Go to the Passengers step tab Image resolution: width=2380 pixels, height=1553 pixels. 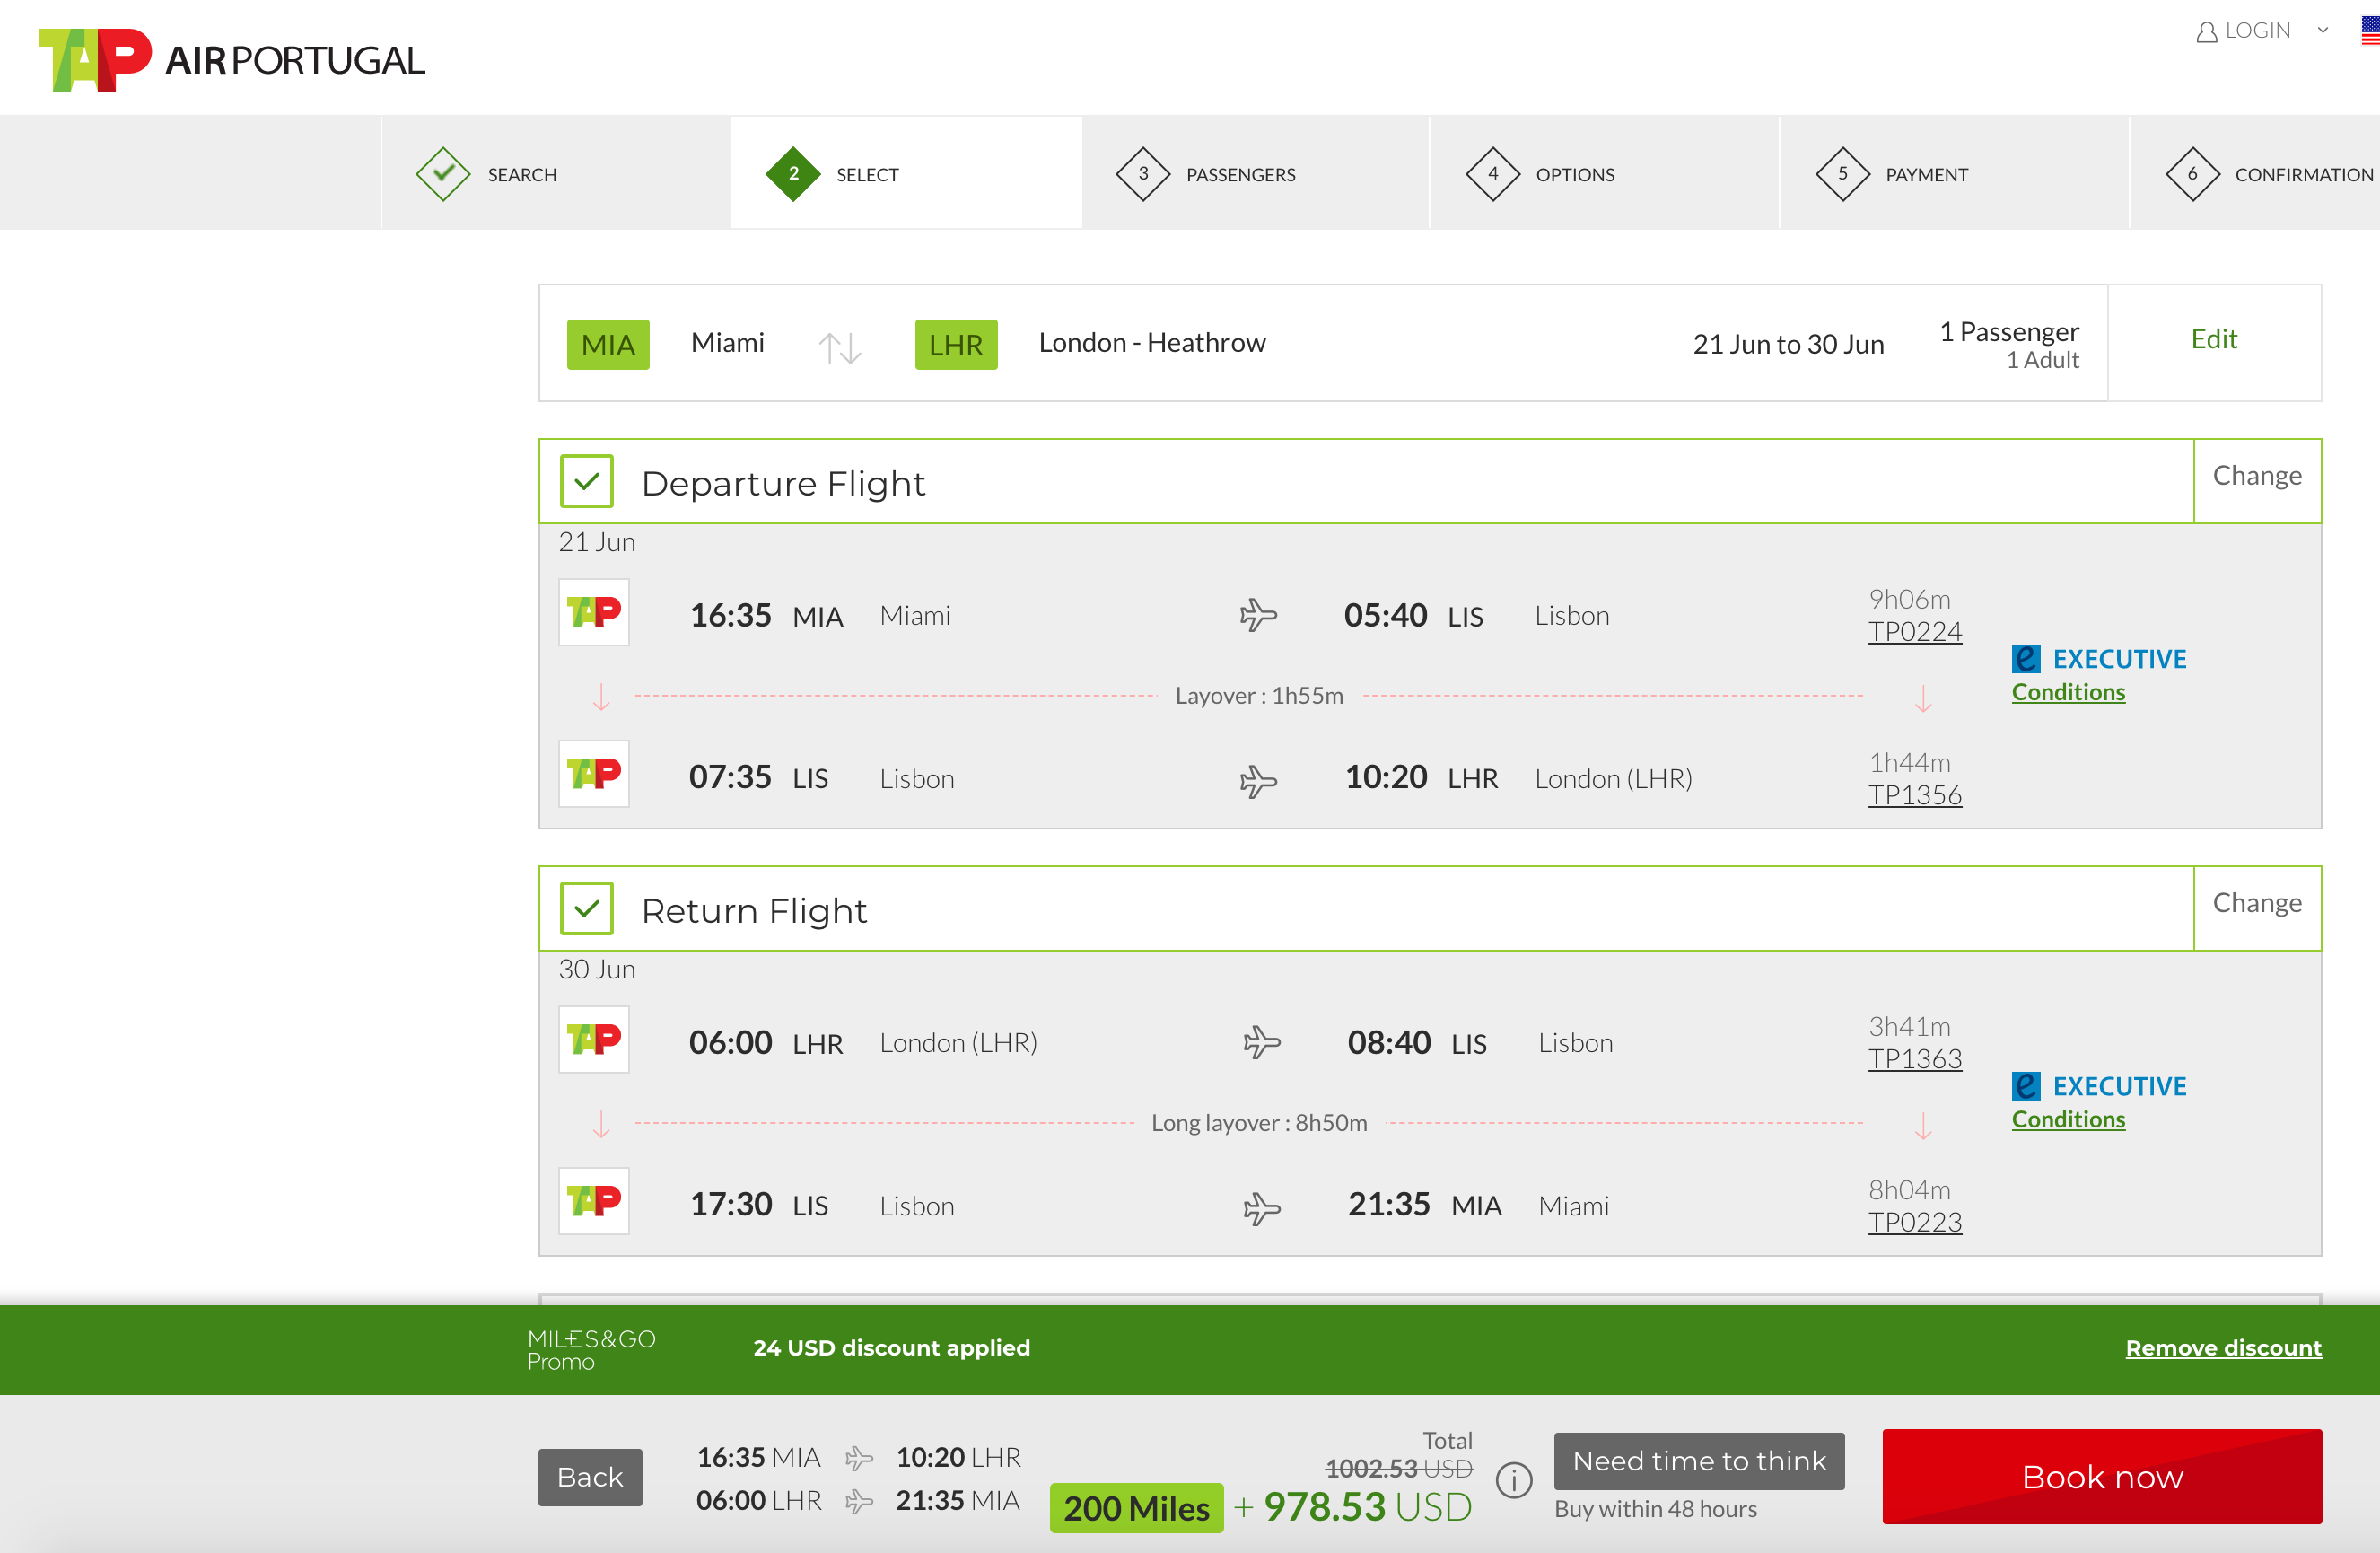tap(1240, 174)
